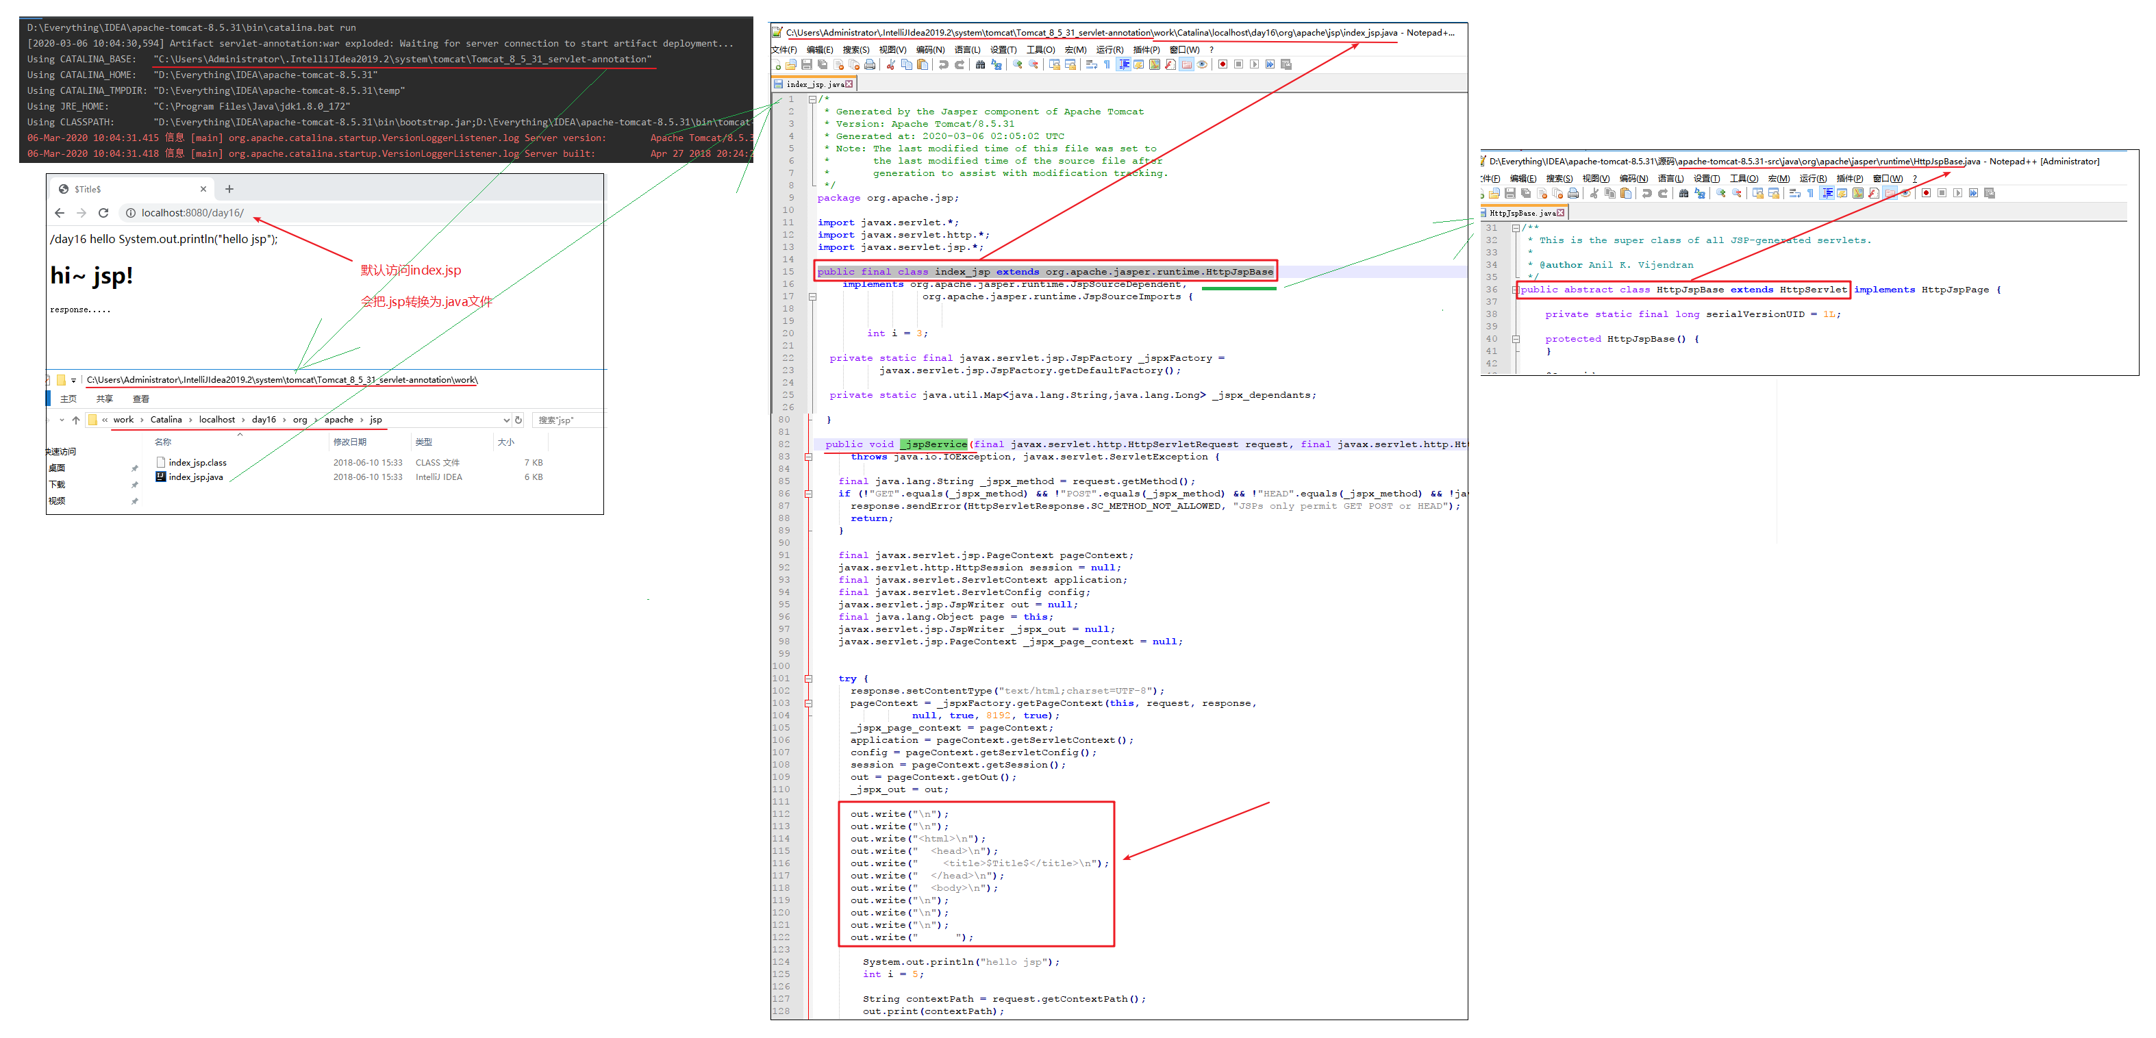Image resolution: width=2156 pixels, height=1038 pixels.
Task: Open 查看 ribbon tab in Explorer
Action: (x=140, y=399)
